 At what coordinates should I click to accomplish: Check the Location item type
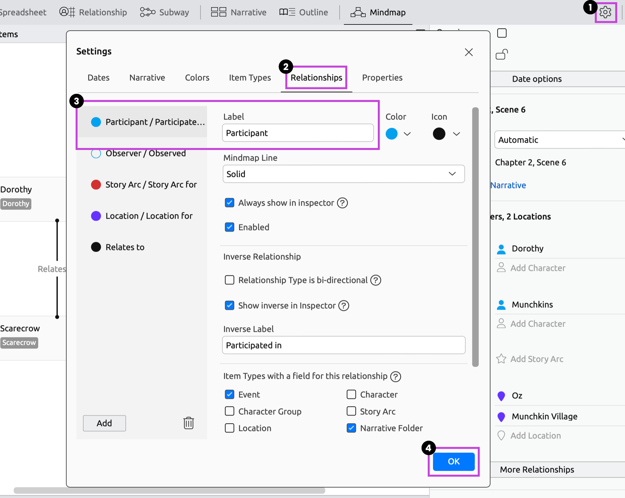(x=230, y=428)
